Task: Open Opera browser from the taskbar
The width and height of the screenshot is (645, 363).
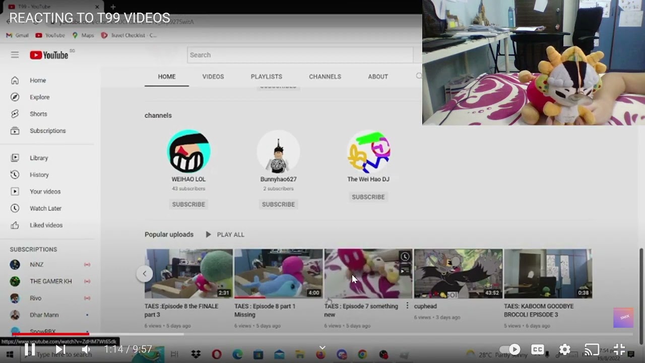Action: pyautogui.click(x=217, y=354)
